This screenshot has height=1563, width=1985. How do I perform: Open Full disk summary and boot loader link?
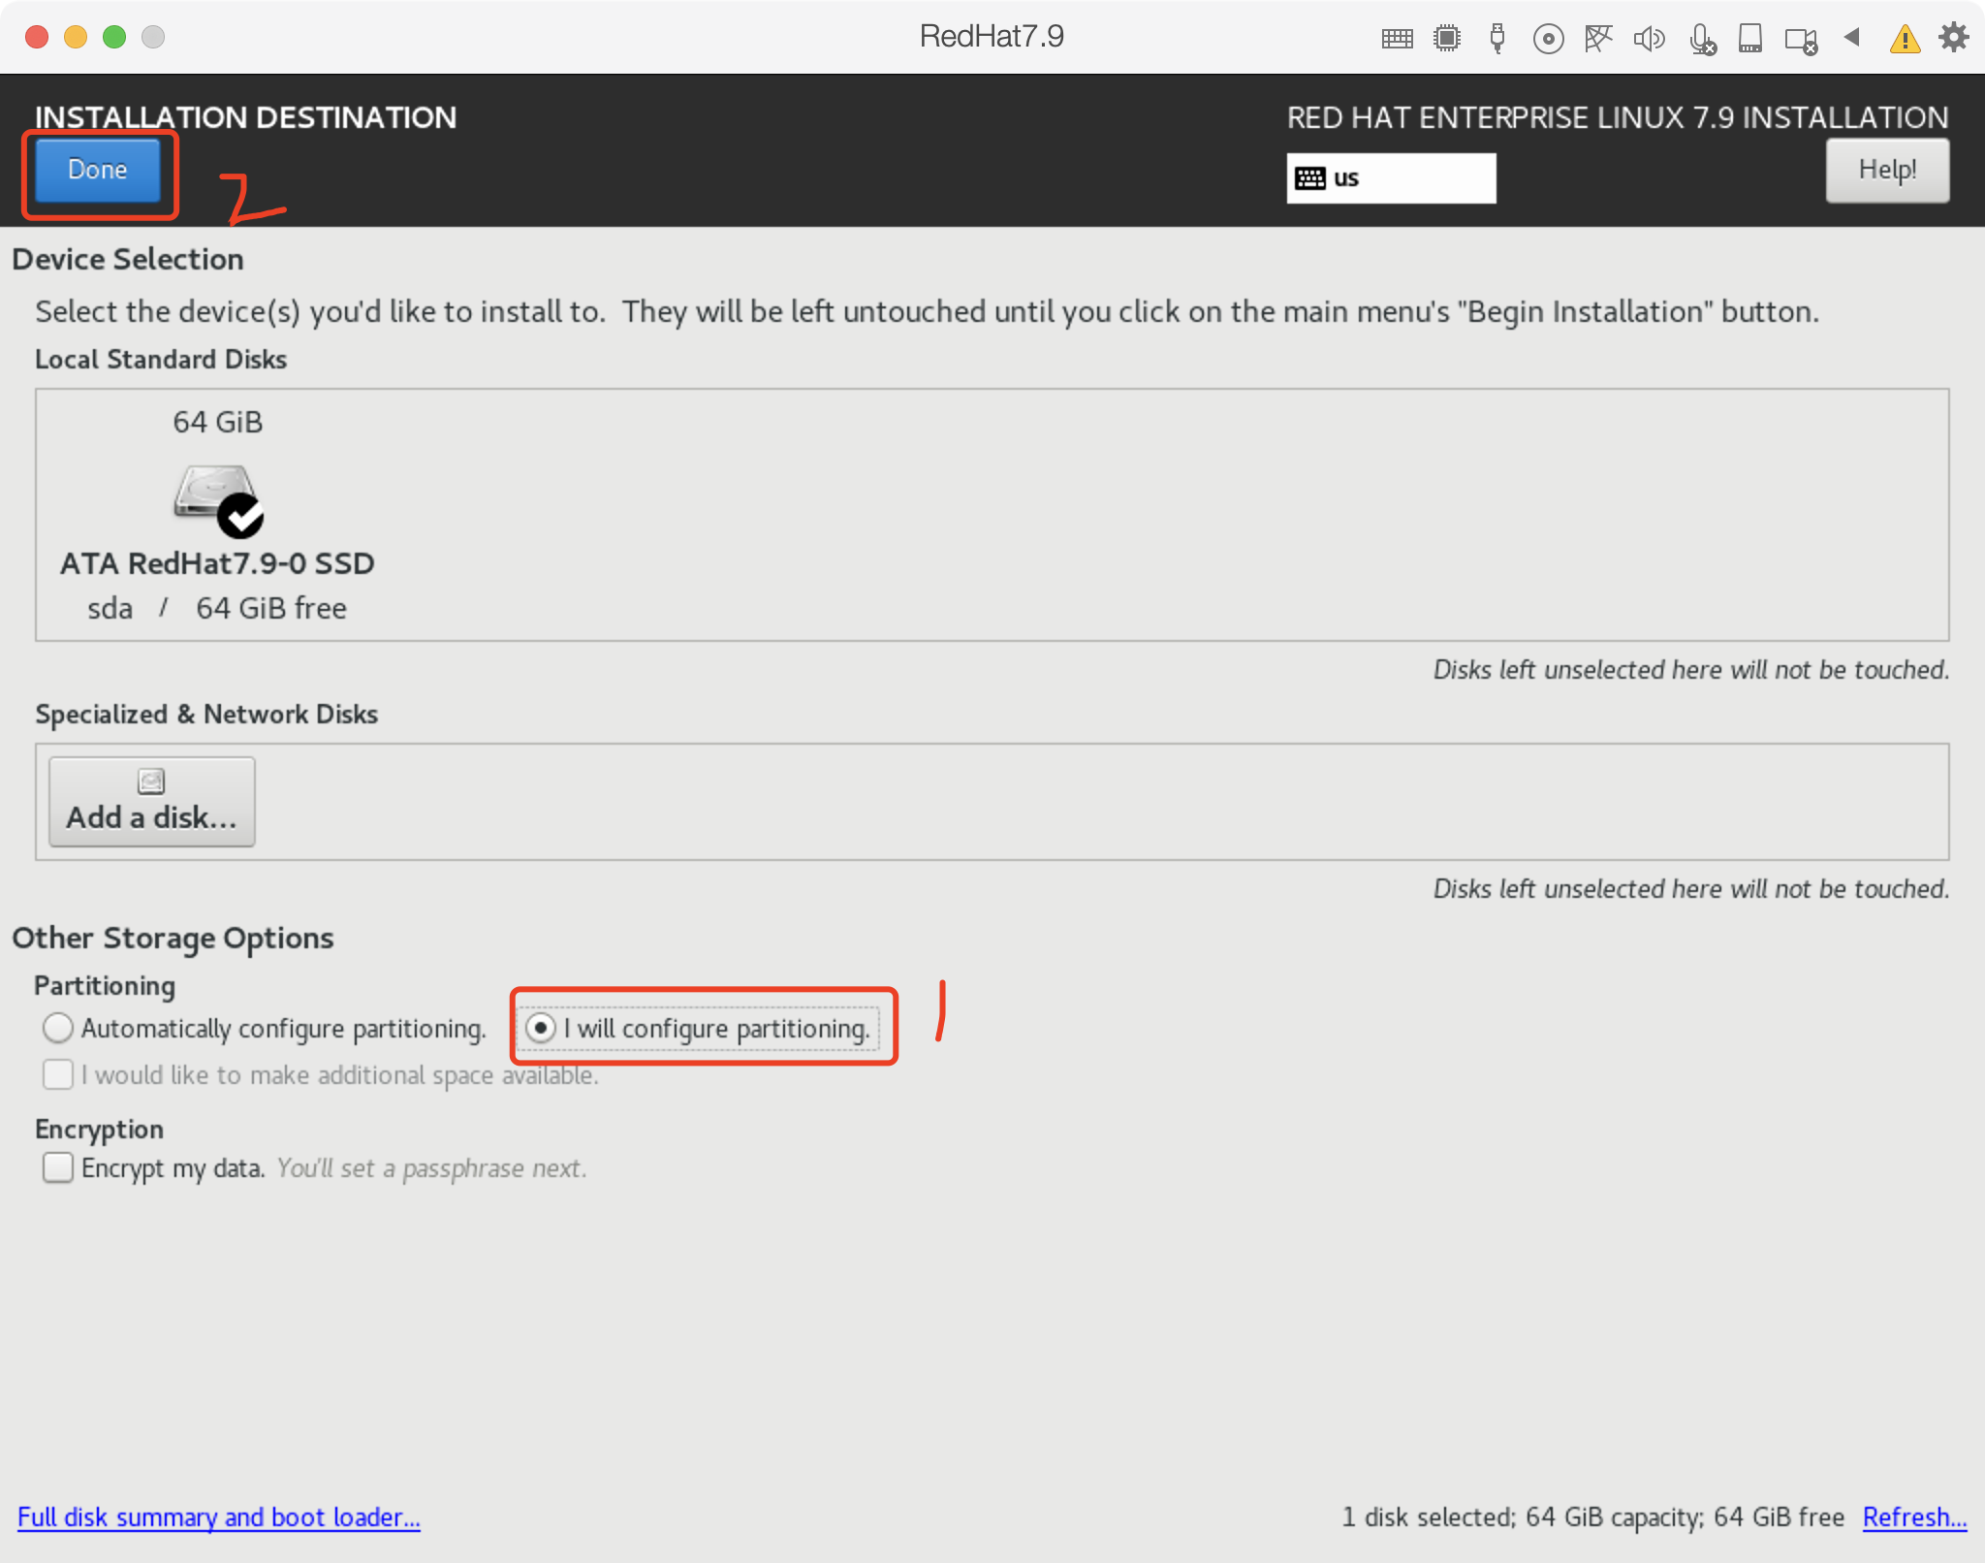coord(219,1516)
